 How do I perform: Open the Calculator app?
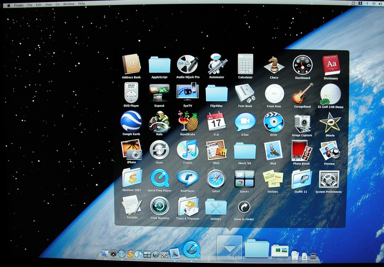coord(245,64)
